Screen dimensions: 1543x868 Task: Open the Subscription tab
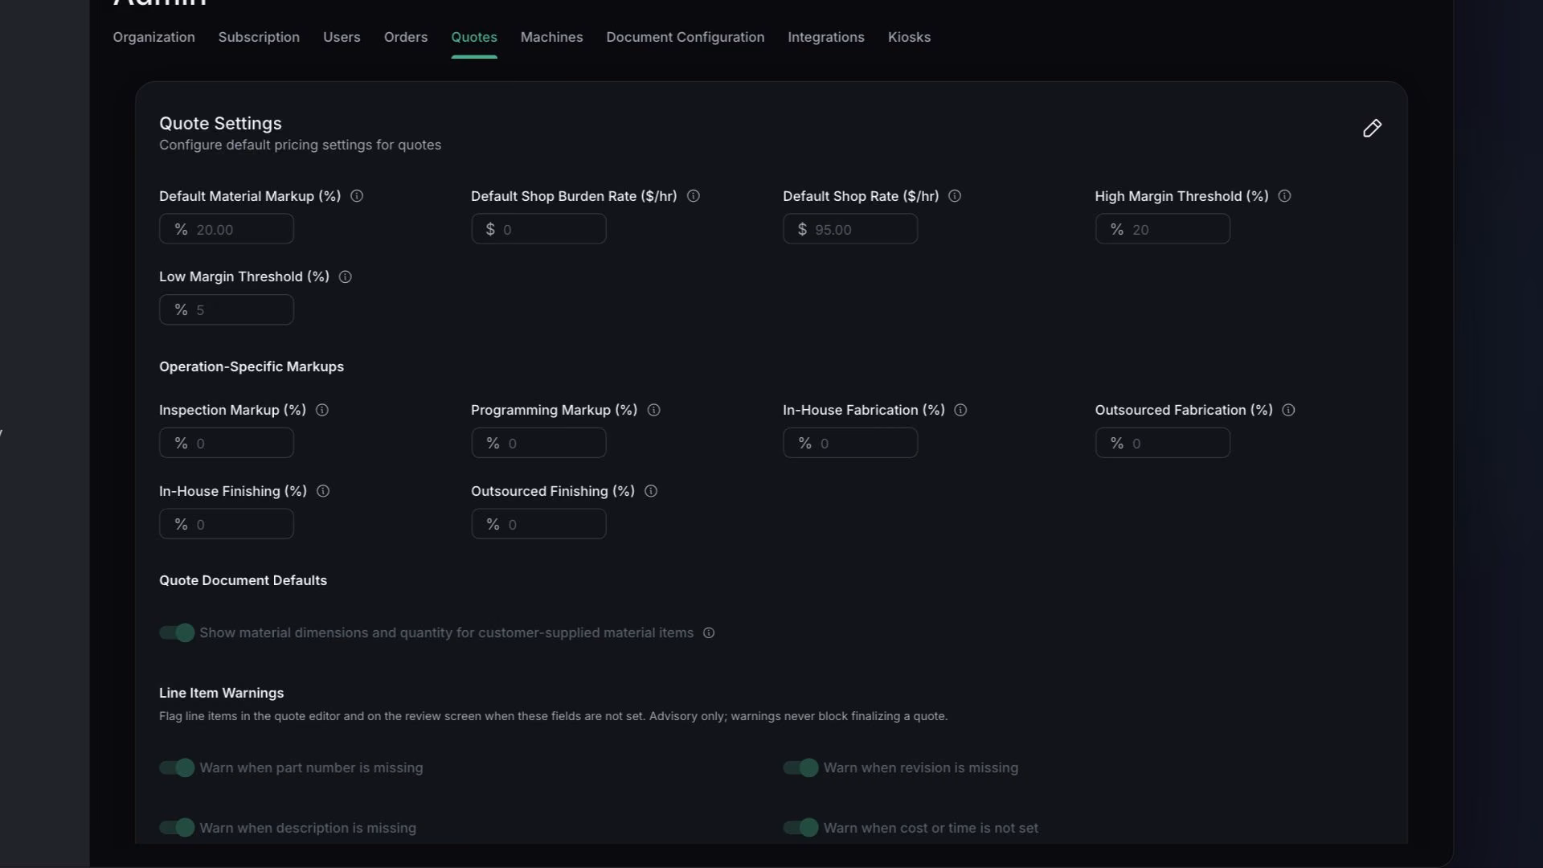(259, 37)
